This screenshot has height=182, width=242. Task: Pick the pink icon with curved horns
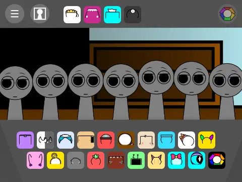coord(35,160)
